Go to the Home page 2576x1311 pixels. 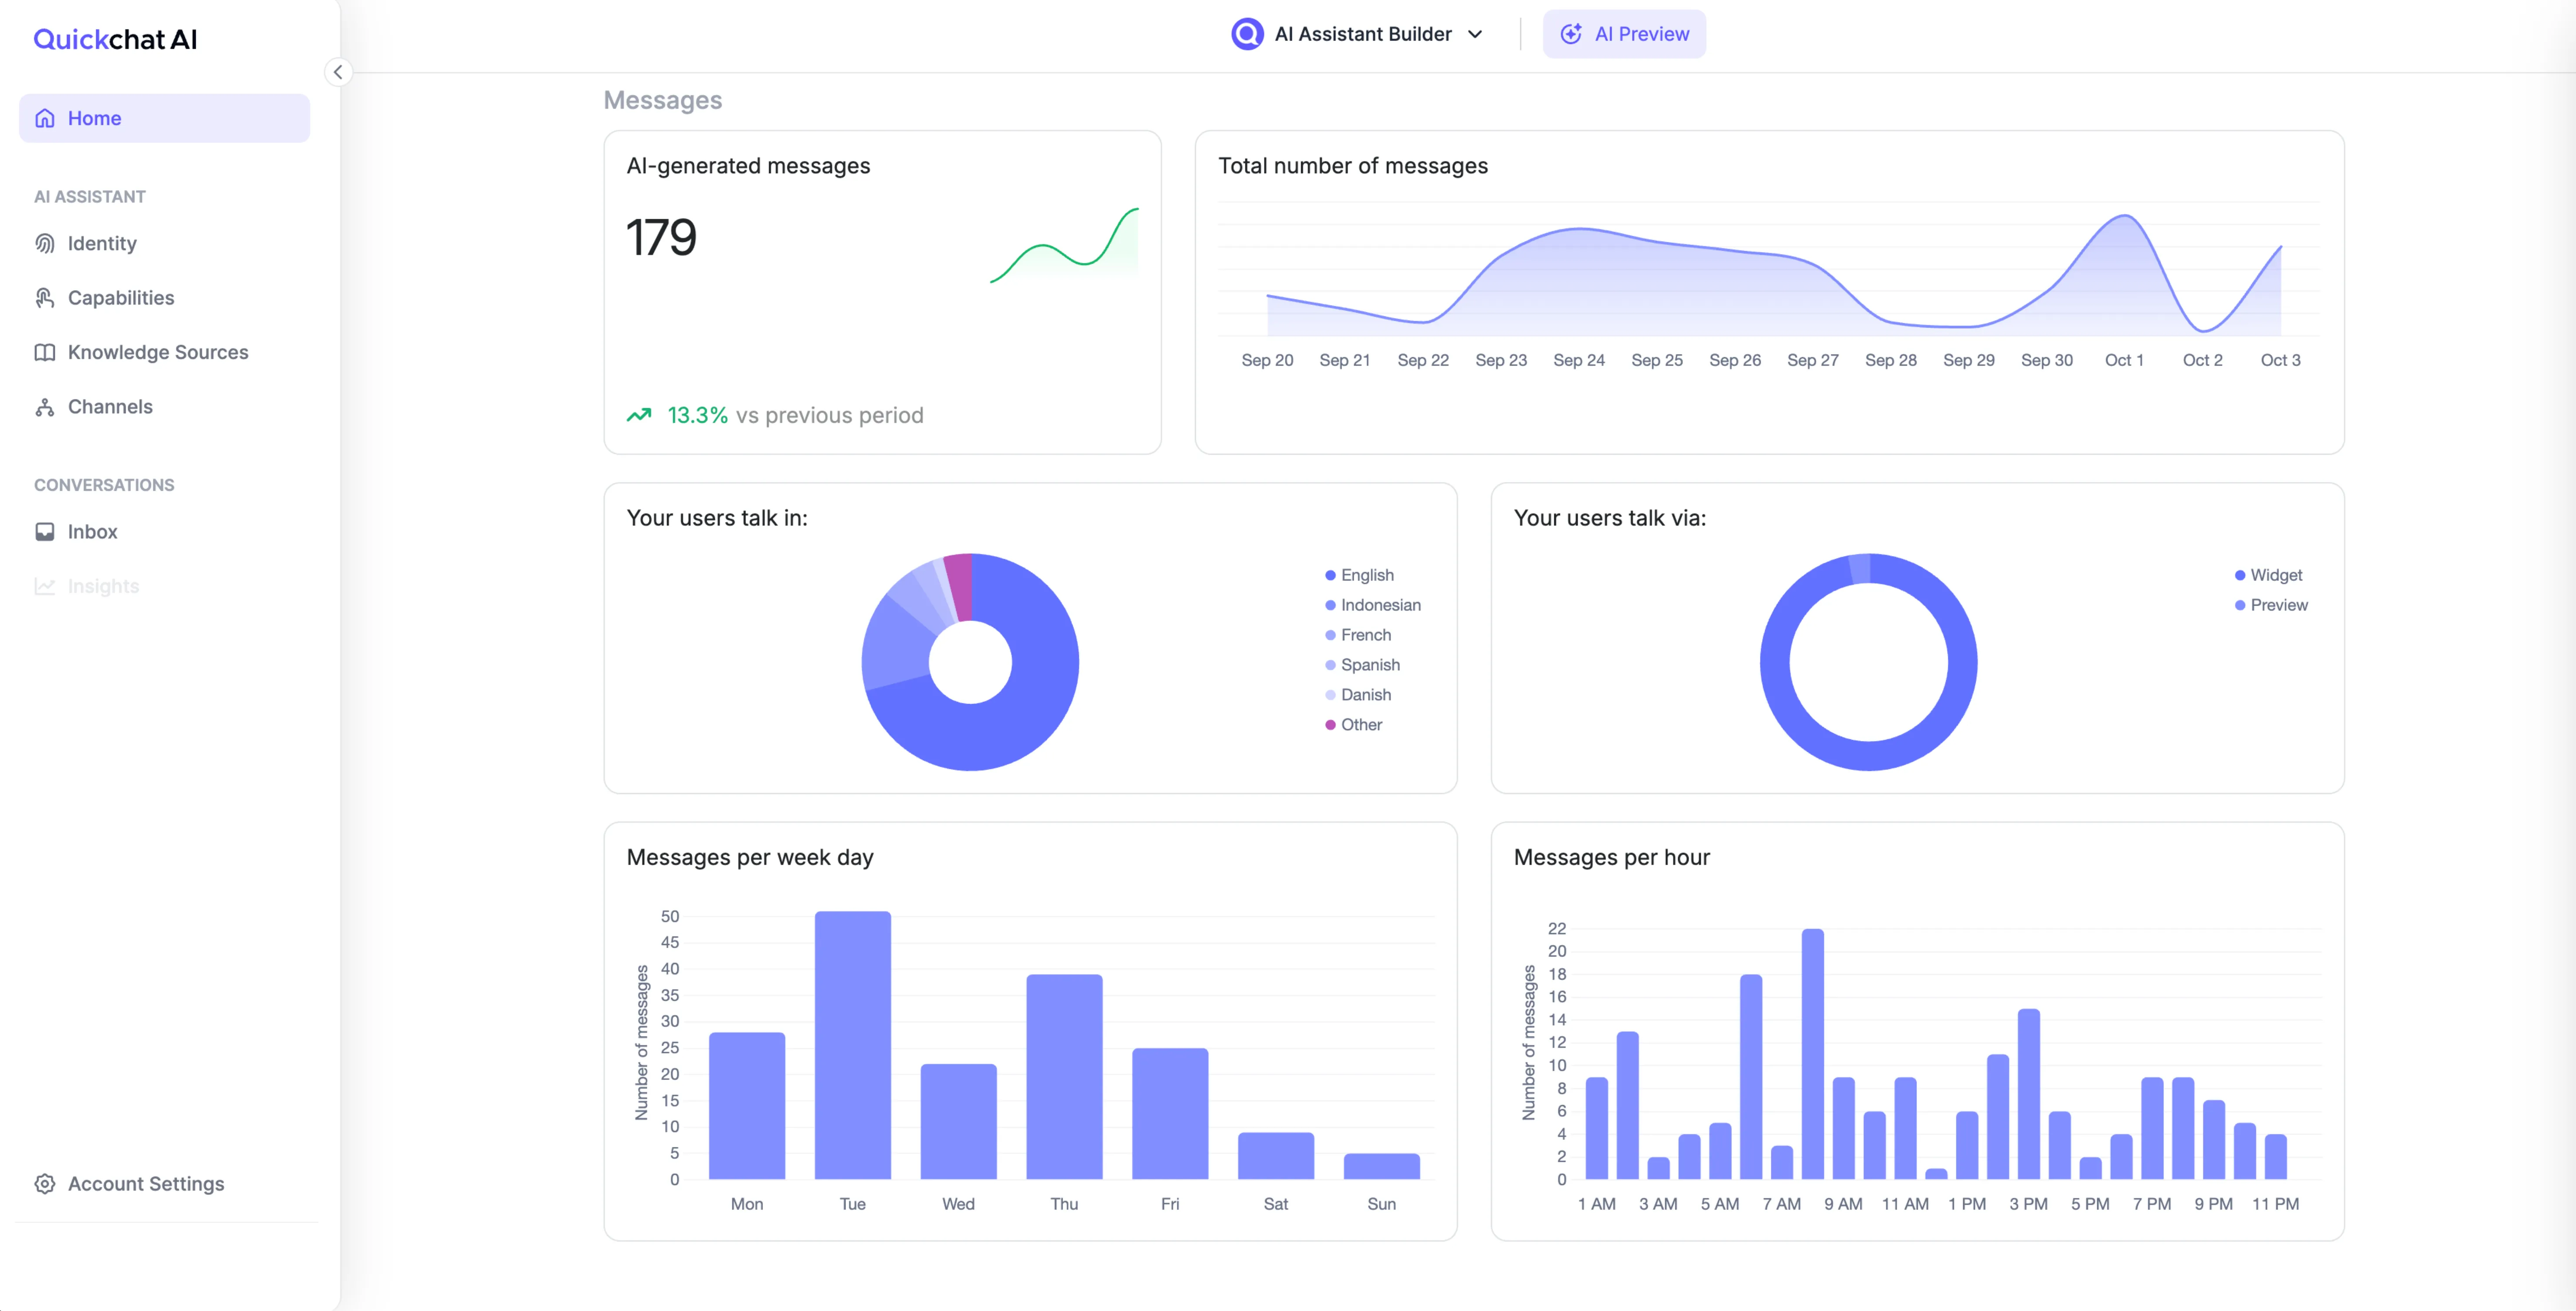tap(164, 118)
